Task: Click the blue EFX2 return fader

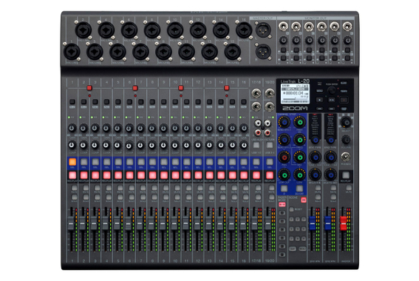Action: coord(328,223)
